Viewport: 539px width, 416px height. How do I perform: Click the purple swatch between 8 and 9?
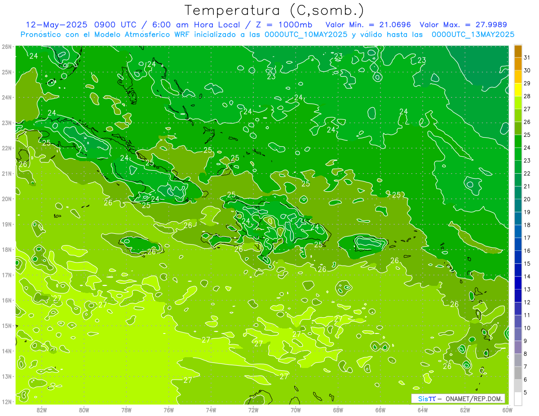click(518, 347)
